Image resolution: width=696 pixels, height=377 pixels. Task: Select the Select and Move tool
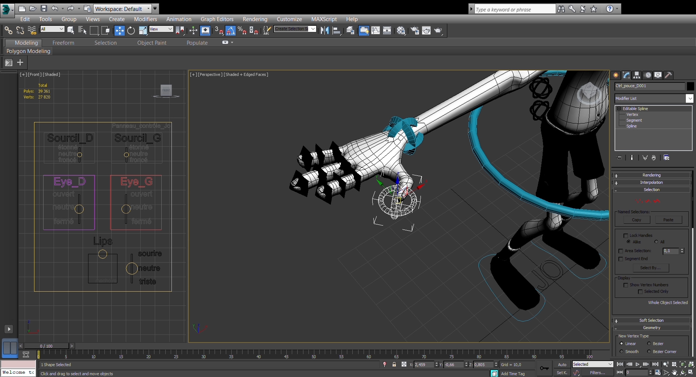(x=119, y=31)
